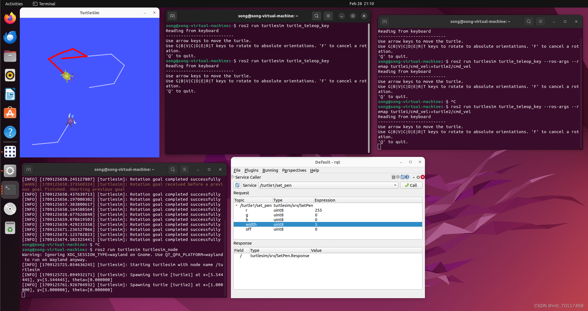Open search in the turtle_teleop_key terminal
Screen dimensions: 588x311
[316, 16]
